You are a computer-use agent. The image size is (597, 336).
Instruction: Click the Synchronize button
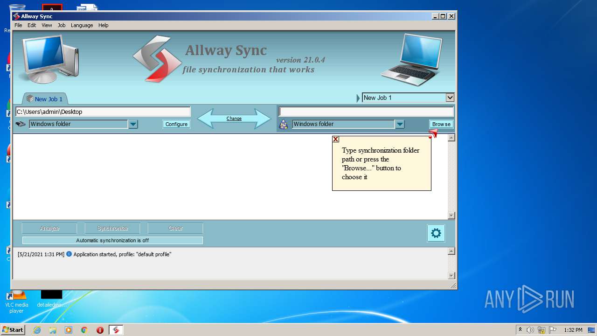pos(112,228)
